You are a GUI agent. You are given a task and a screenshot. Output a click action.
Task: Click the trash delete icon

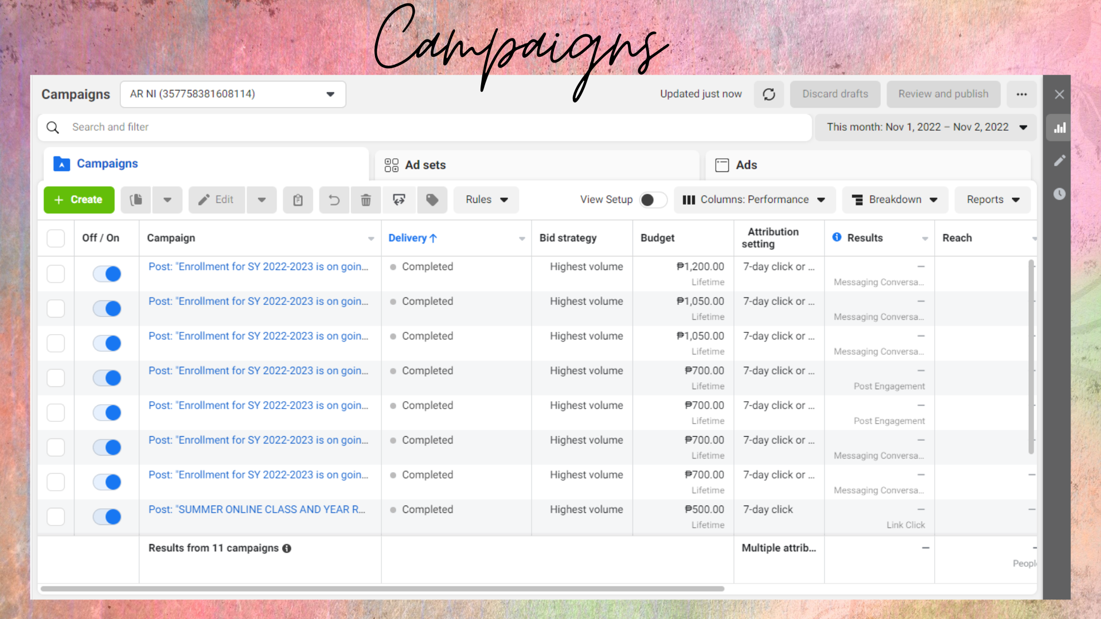click(366, 200)
